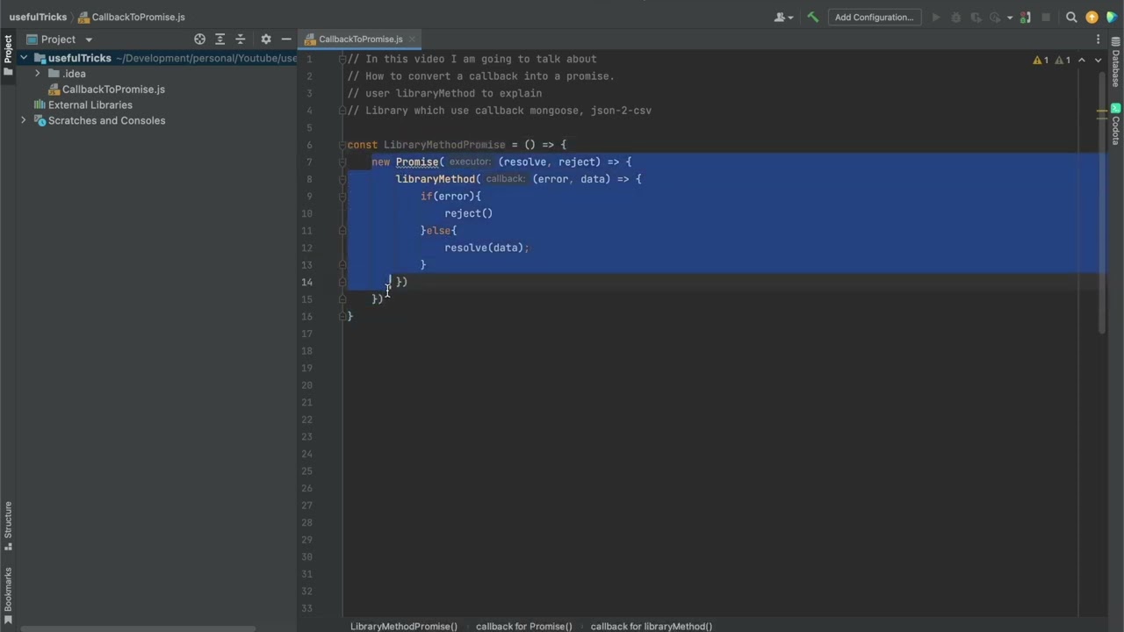Screen dimensions: 1124x632
Task: Fold the libraryMethod callback at line 8
Action: [x=342, y=179]
